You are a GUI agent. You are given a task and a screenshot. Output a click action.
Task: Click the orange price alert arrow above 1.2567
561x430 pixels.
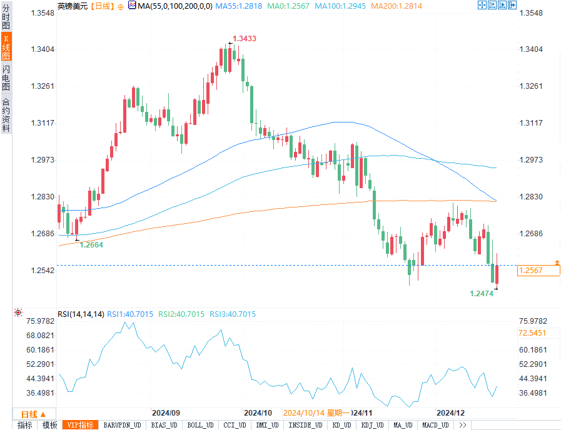click(x=557, y=262)
